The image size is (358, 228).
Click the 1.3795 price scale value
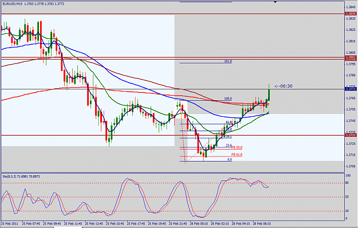[351, 64]
